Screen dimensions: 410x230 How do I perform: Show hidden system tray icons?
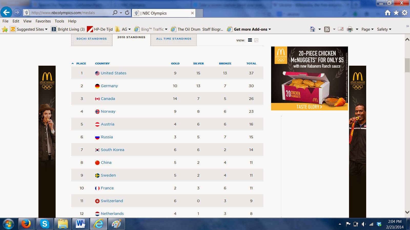click(x=340, y=224)
